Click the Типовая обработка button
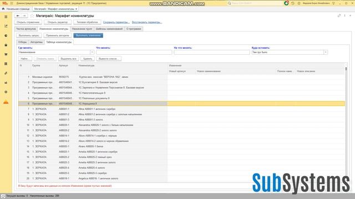 pyautogui.click(x=87, y=22)
